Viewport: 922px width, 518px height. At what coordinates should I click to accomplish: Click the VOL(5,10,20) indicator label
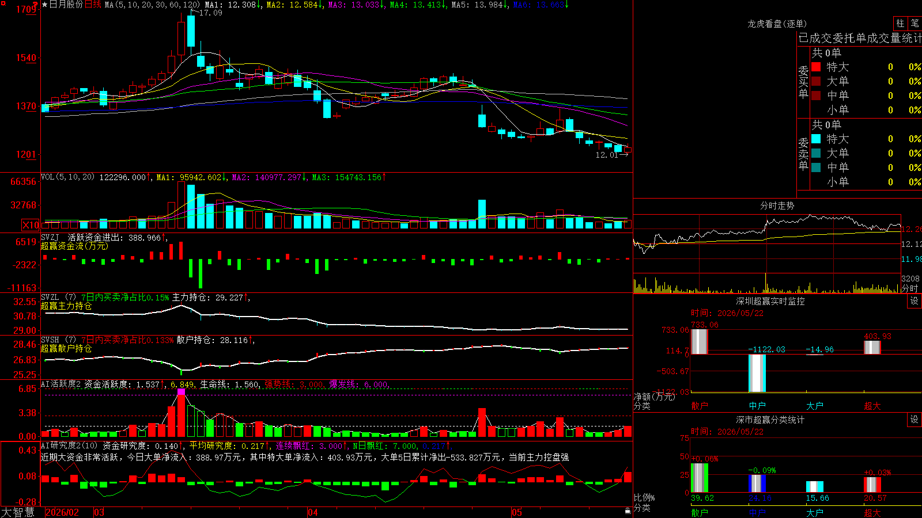pyautogui.click(x=67, y=177)
